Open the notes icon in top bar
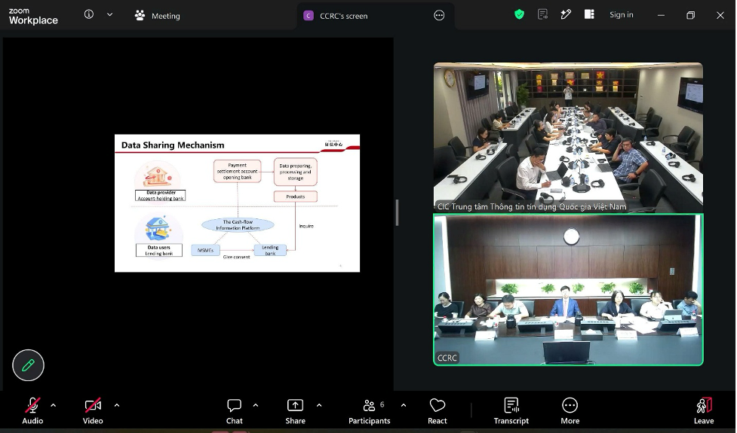Screen dimensions: 737x433 click(543, 14)
